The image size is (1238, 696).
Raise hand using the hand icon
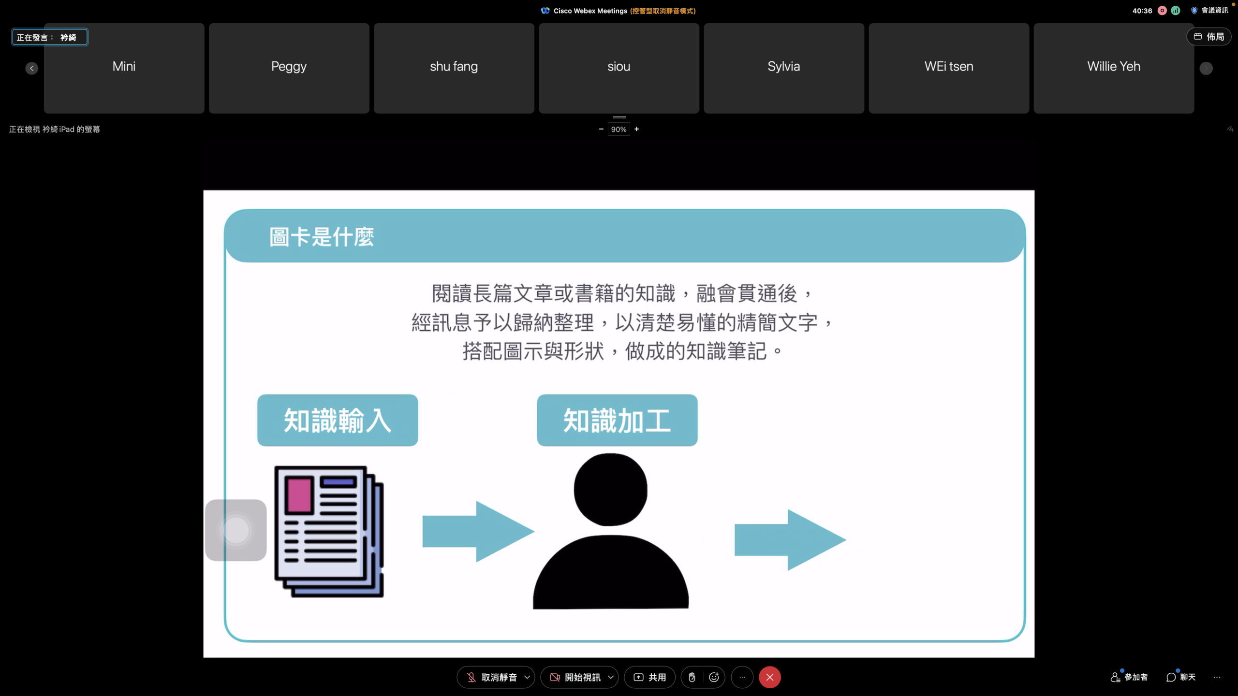[692, 677]
